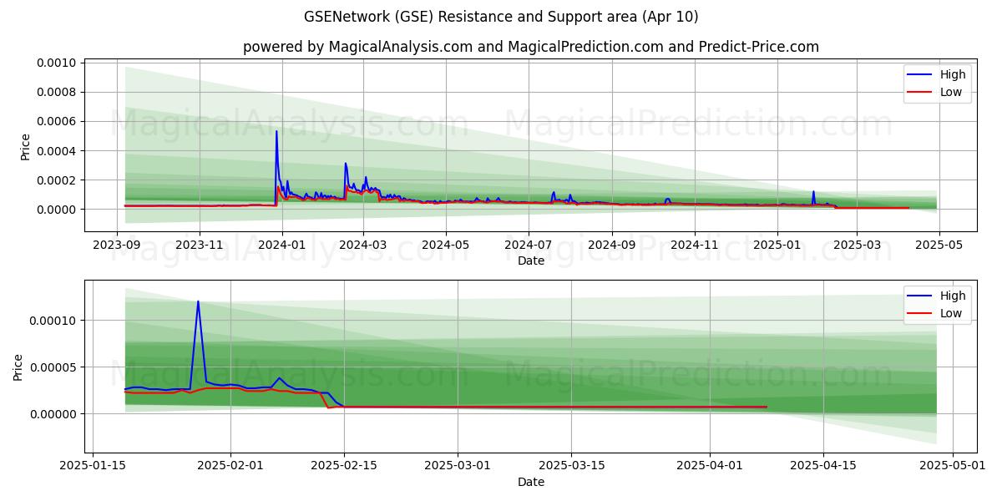Click the top chart y-axis label '0.0000'

pos(58,210)
